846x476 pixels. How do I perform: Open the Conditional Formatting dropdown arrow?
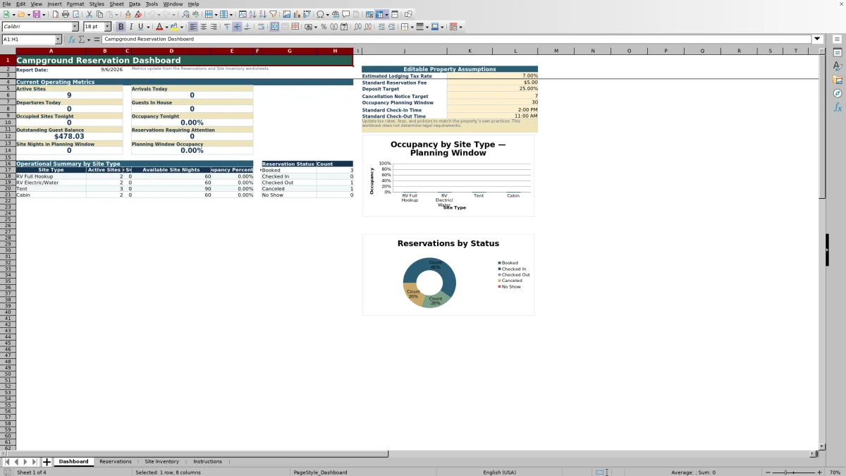click(x=460, y=27)
